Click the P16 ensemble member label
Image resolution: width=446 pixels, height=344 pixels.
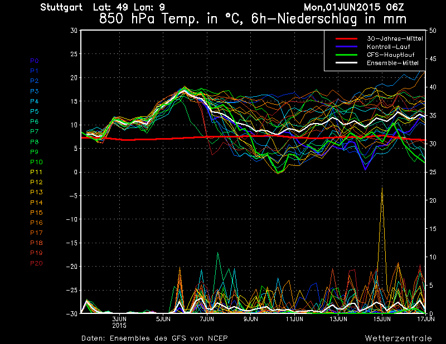pos(36,223)
